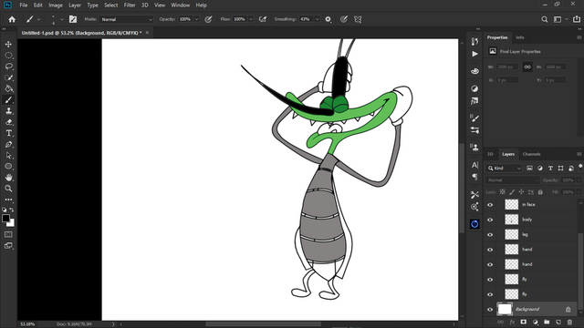Select the Paint Bucket tool
Viewport: 584px width, 328px height.
point(8,89)
